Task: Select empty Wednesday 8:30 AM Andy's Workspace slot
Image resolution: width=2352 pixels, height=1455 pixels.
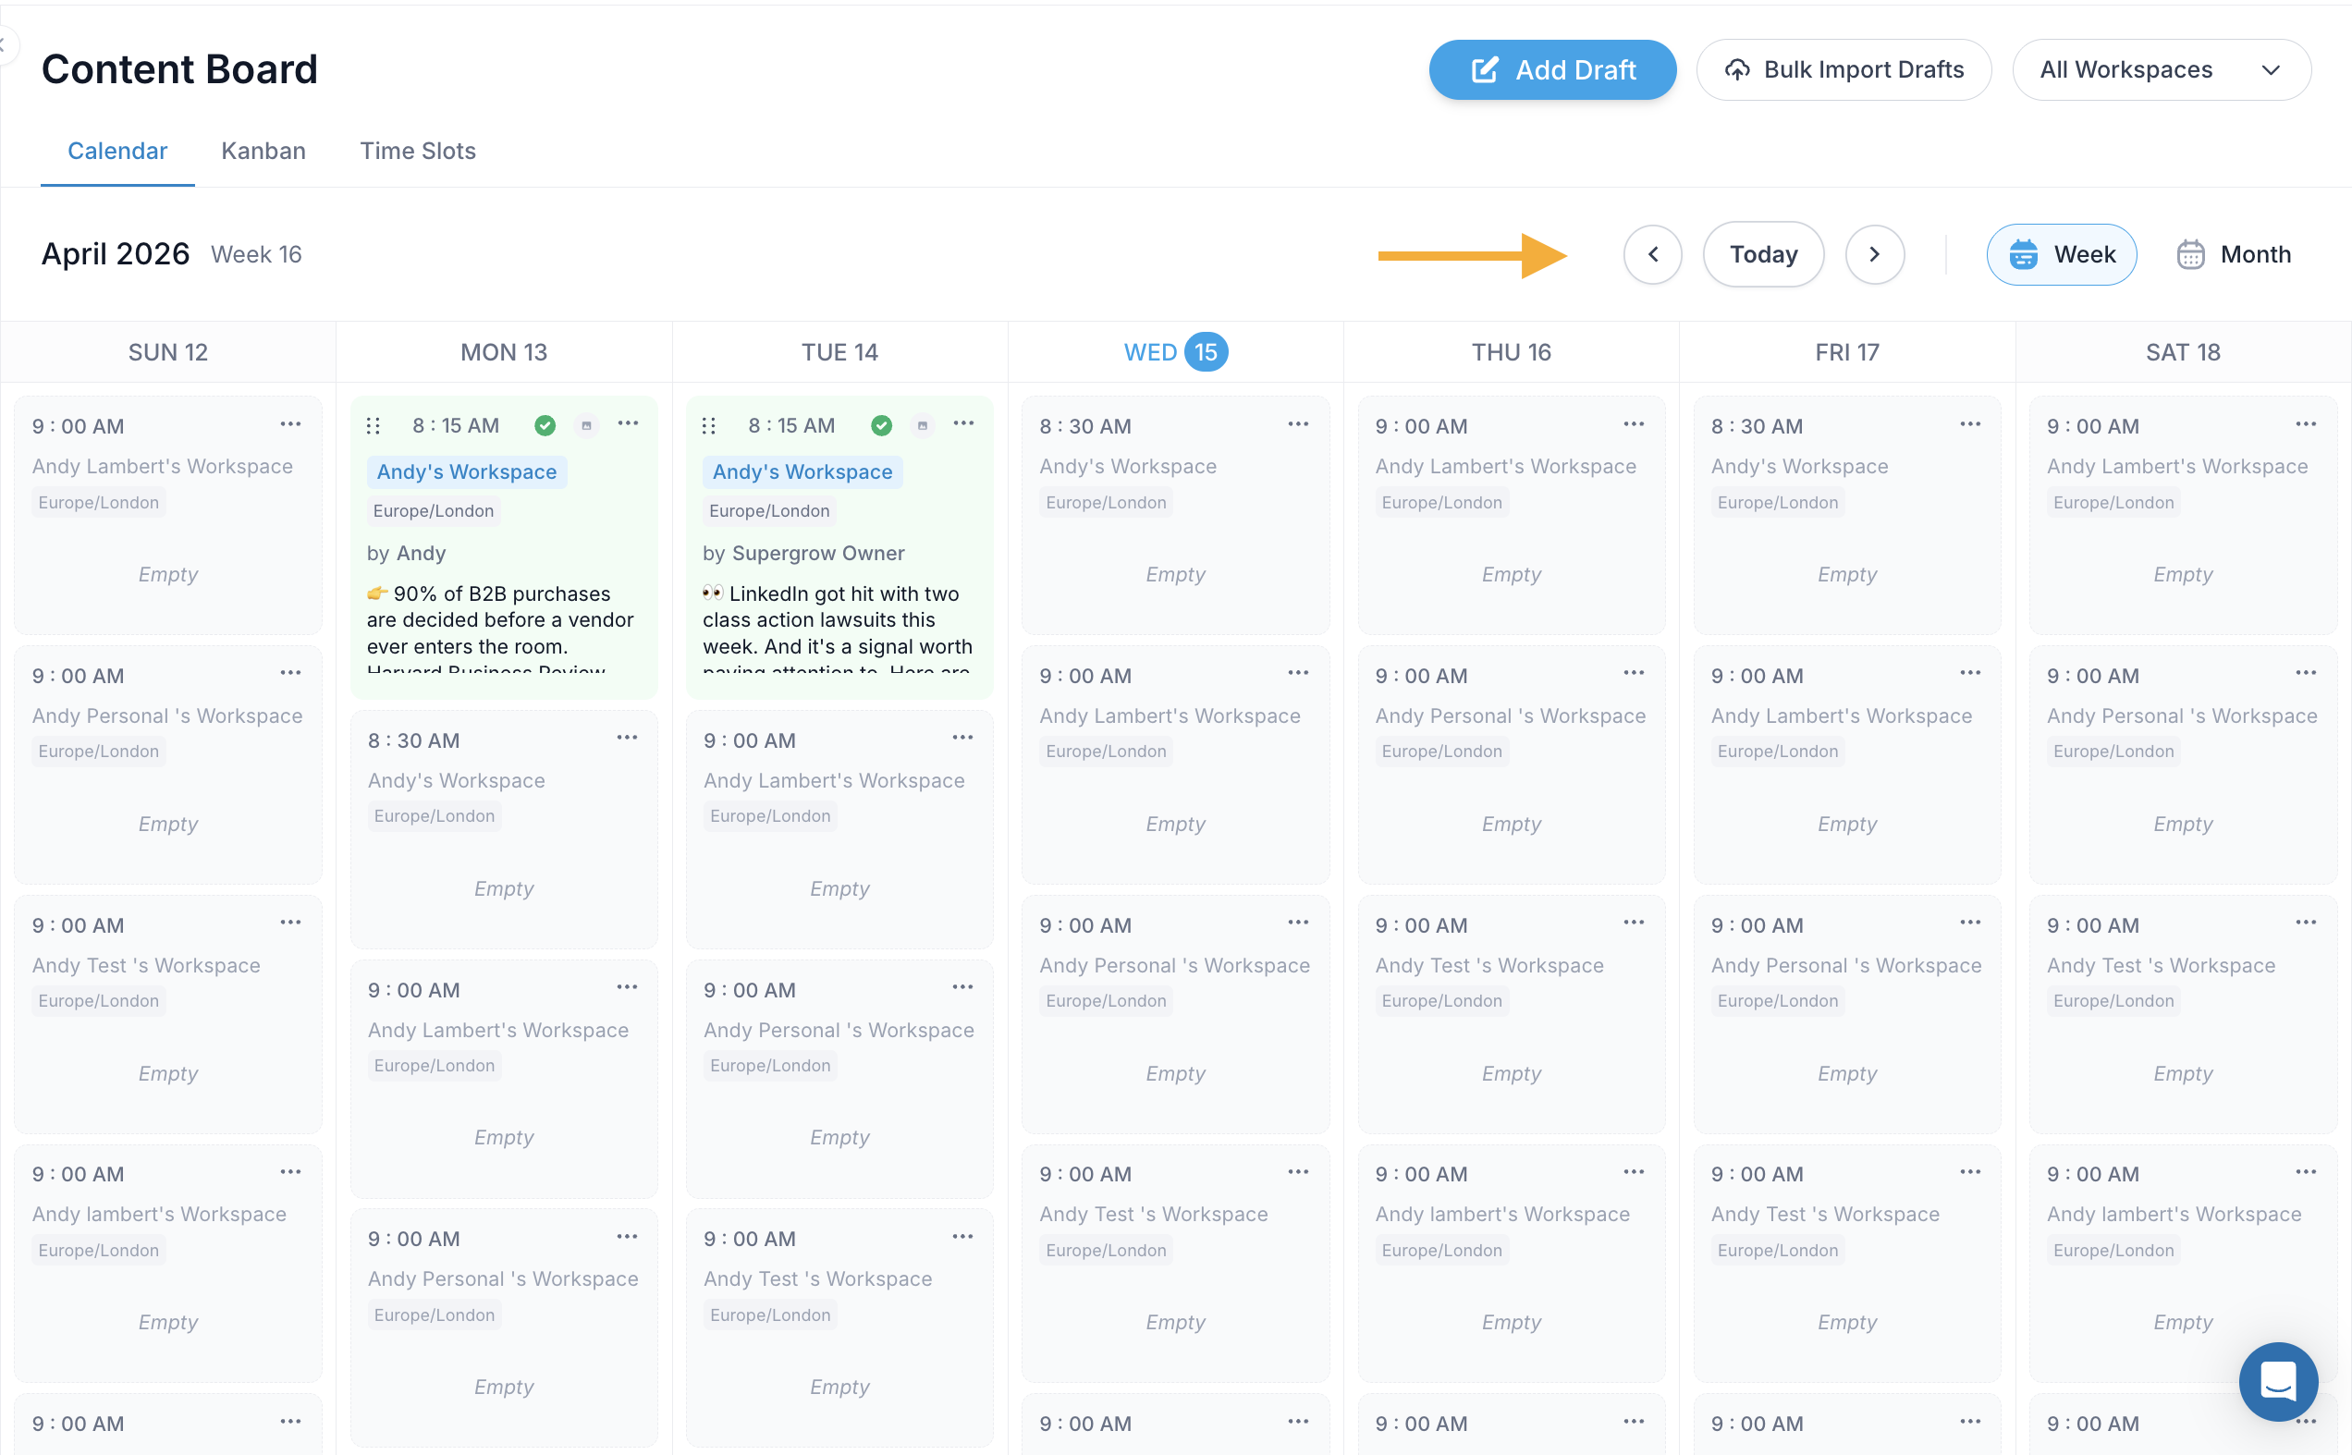Action: (x=1175, y=515)
